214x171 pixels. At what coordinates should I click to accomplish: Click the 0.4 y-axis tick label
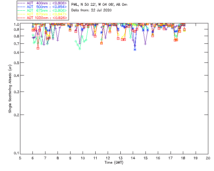pyautogui.click(x=16, y=75)
